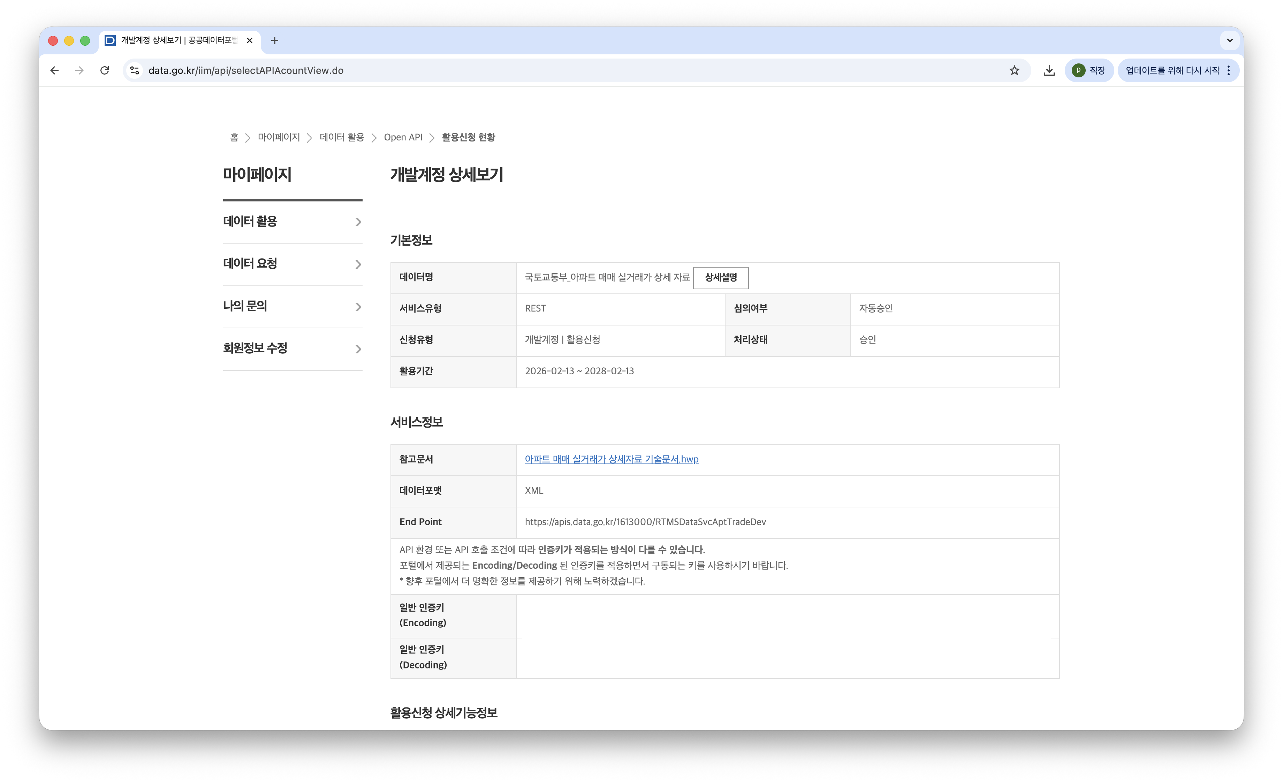Reload the page with refresh icon
The width and height of the screenshot is (1283, 782).
pos(105,70)
